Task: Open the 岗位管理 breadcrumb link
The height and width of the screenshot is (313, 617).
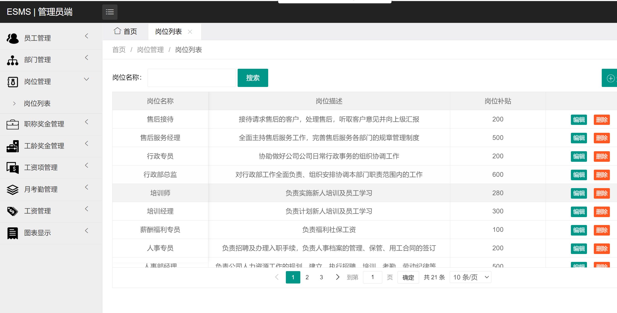Action: (150, 50)
